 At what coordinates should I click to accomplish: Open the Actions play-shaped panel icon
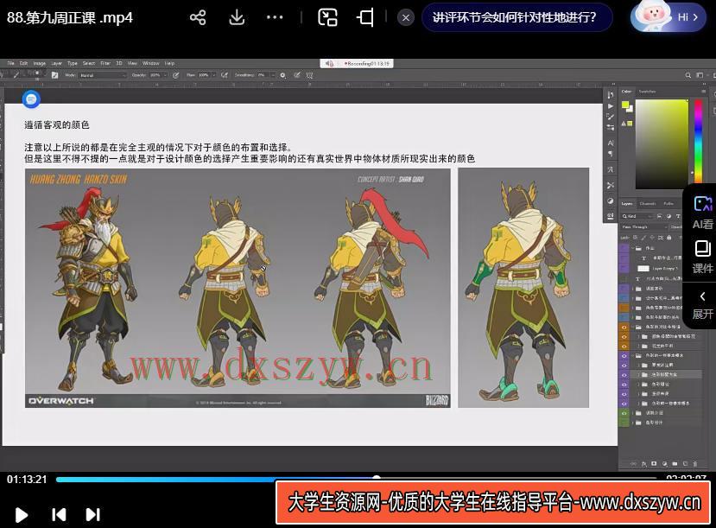(x=611, y=106)
